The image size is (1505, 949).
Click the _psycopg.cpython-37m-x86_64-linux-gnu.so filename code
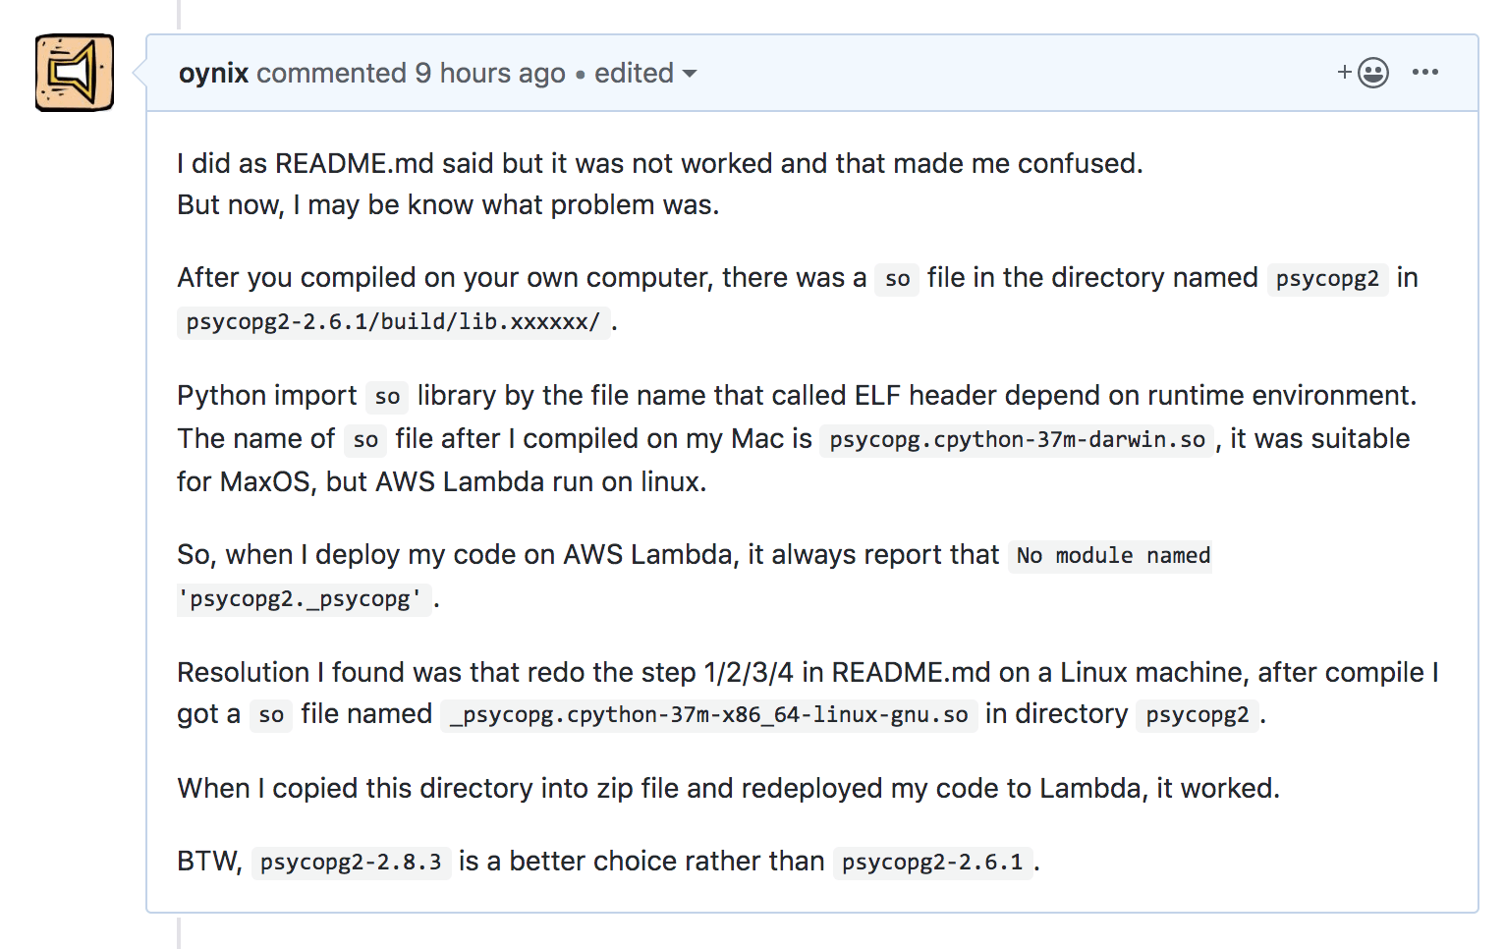pos(708,715)
